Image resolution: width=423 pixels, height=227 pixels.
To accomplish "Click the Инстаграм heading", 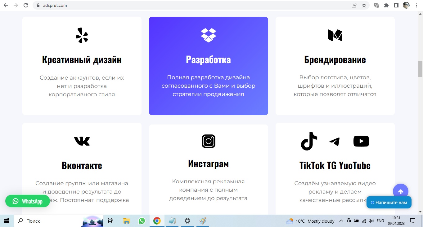I will 209,164.
